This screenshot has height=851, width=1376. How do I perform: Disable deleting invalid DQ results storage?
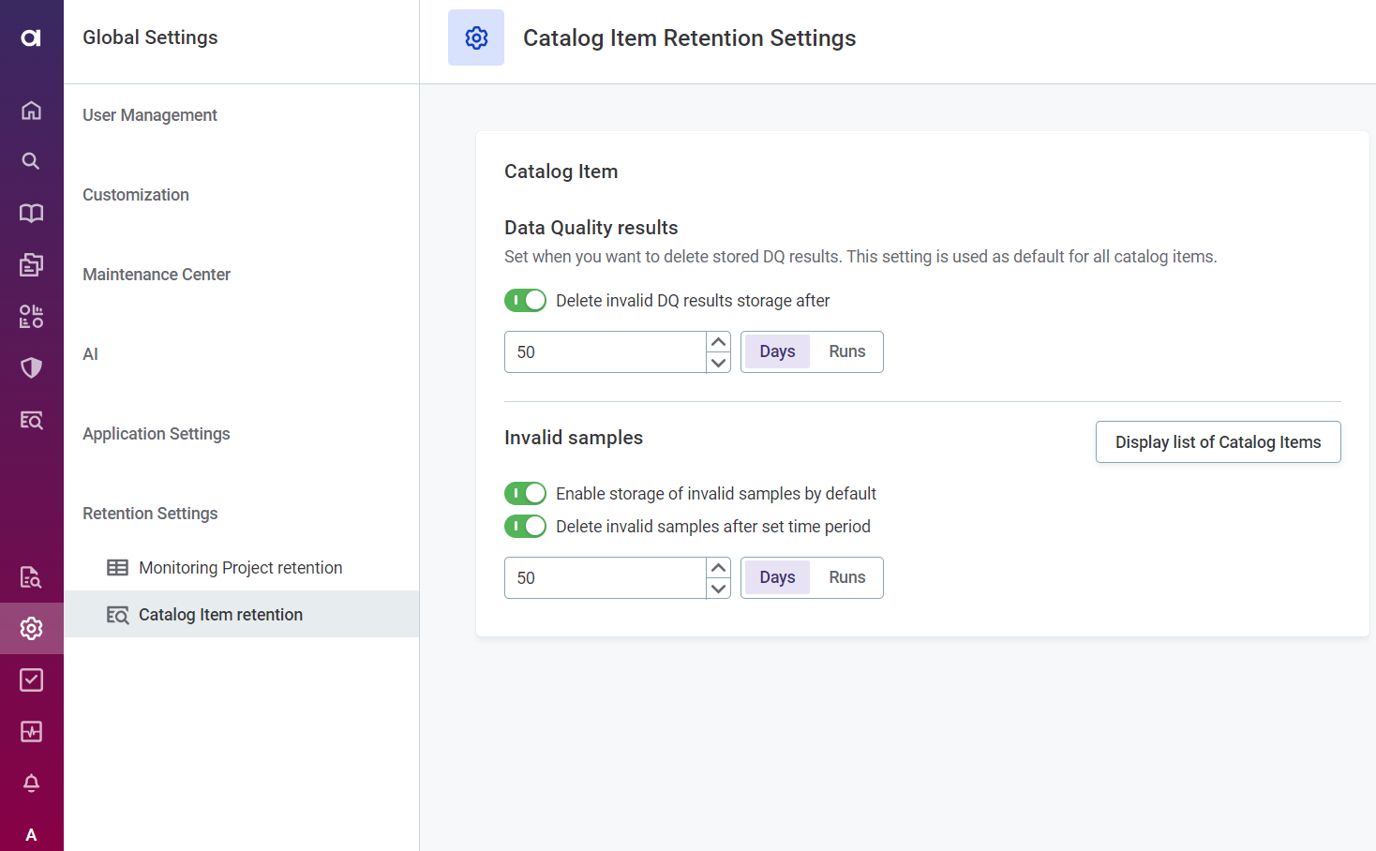525,300
